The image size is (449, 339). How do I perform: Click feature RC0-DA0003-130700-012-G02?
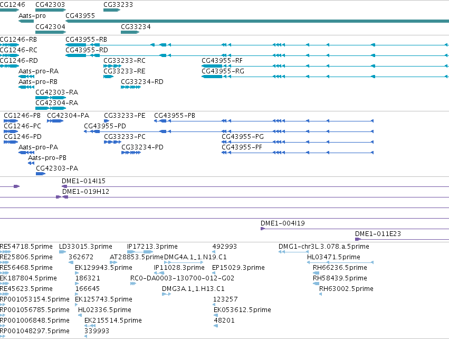point(182,278)
